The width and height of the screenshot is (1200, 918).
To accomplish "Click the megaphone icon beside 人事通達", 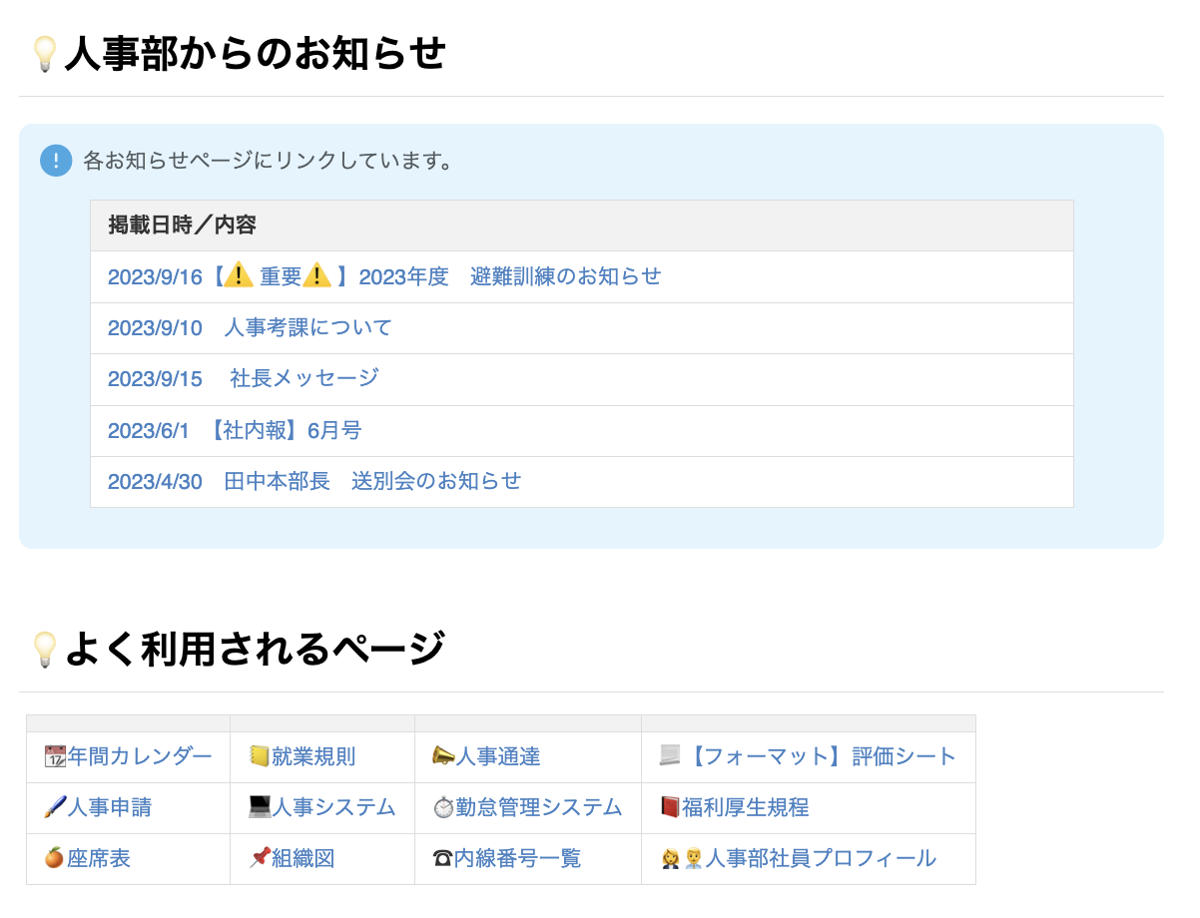I will 443,757.
